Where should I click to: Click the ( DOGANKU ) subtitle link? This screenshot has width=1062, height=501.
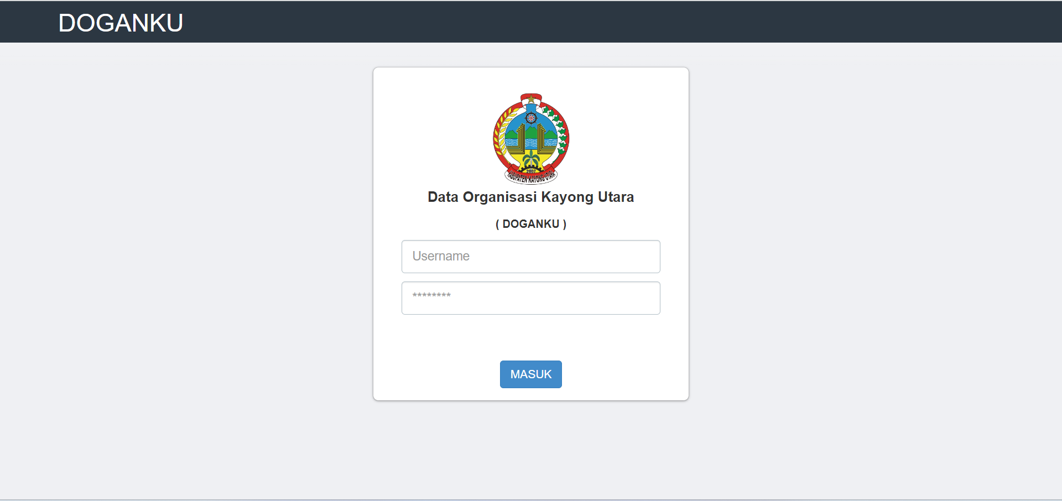pos(530,223)
